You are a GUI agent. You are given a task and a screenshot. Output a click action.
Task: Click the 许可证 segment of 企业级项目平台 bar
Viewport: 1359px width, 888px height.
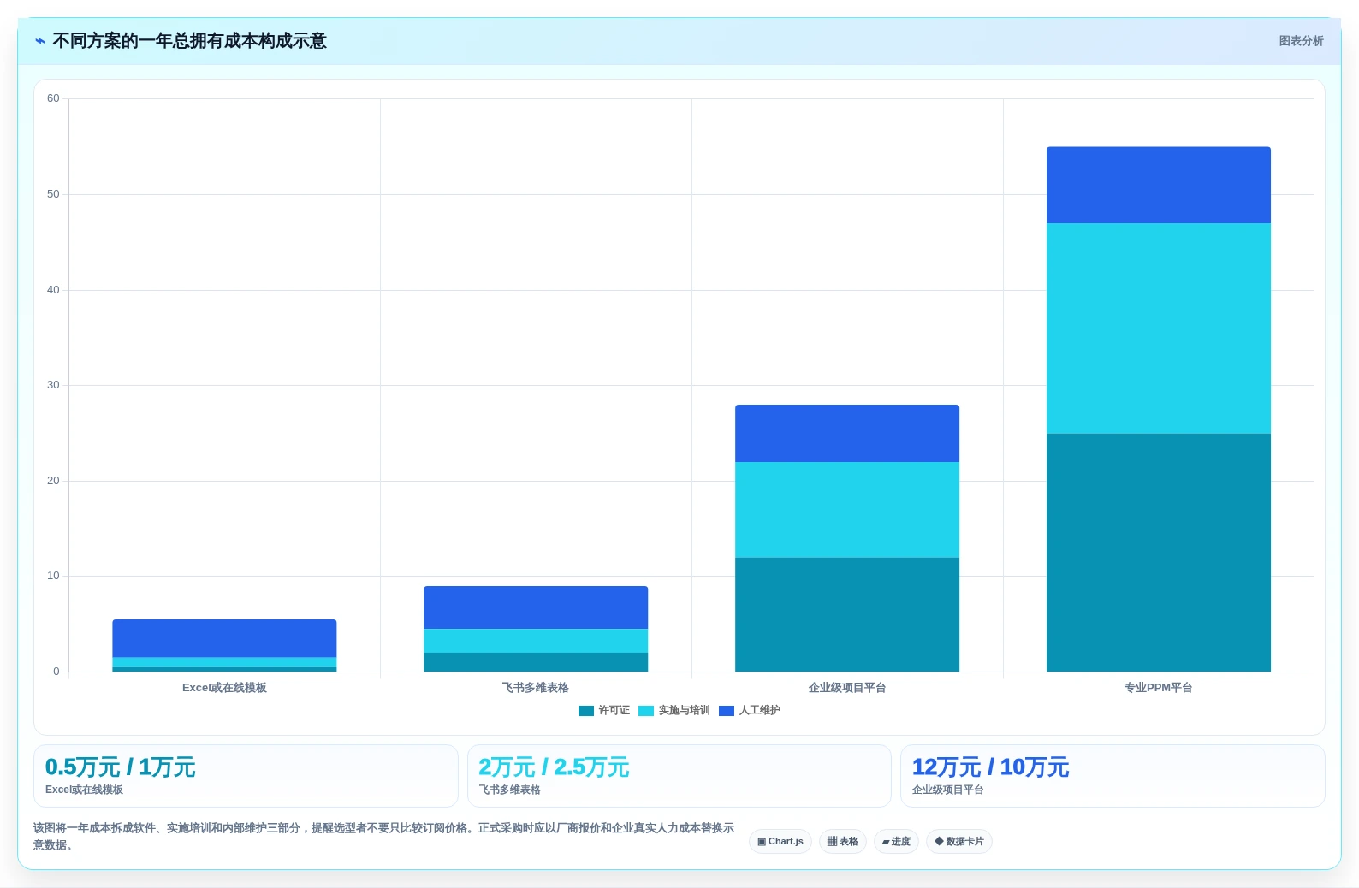(x=847, y=614)
